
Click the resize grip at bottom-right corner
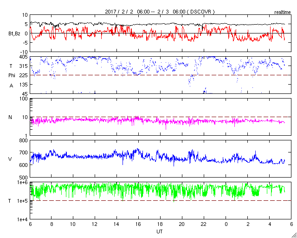(x=294, y=235)
